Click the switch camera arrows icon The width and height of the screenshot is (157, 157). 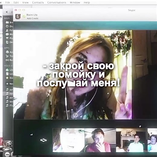pos(43,140)
